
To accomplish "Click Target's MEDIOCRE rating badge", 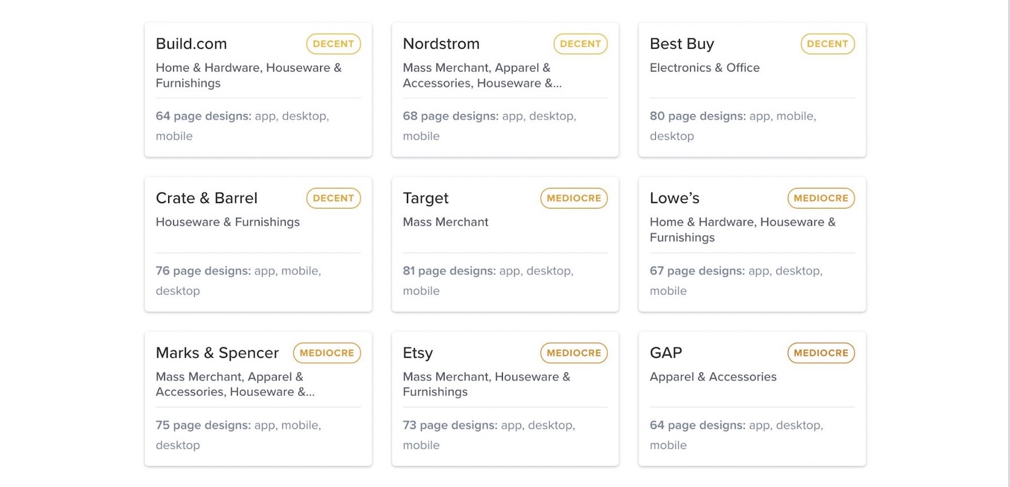I will [x=574, y=198].
